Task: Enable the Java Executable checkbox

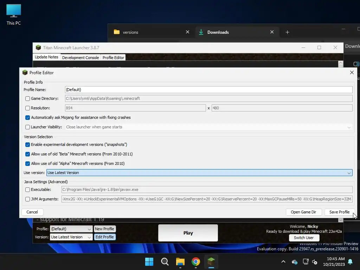Action: 27,189
